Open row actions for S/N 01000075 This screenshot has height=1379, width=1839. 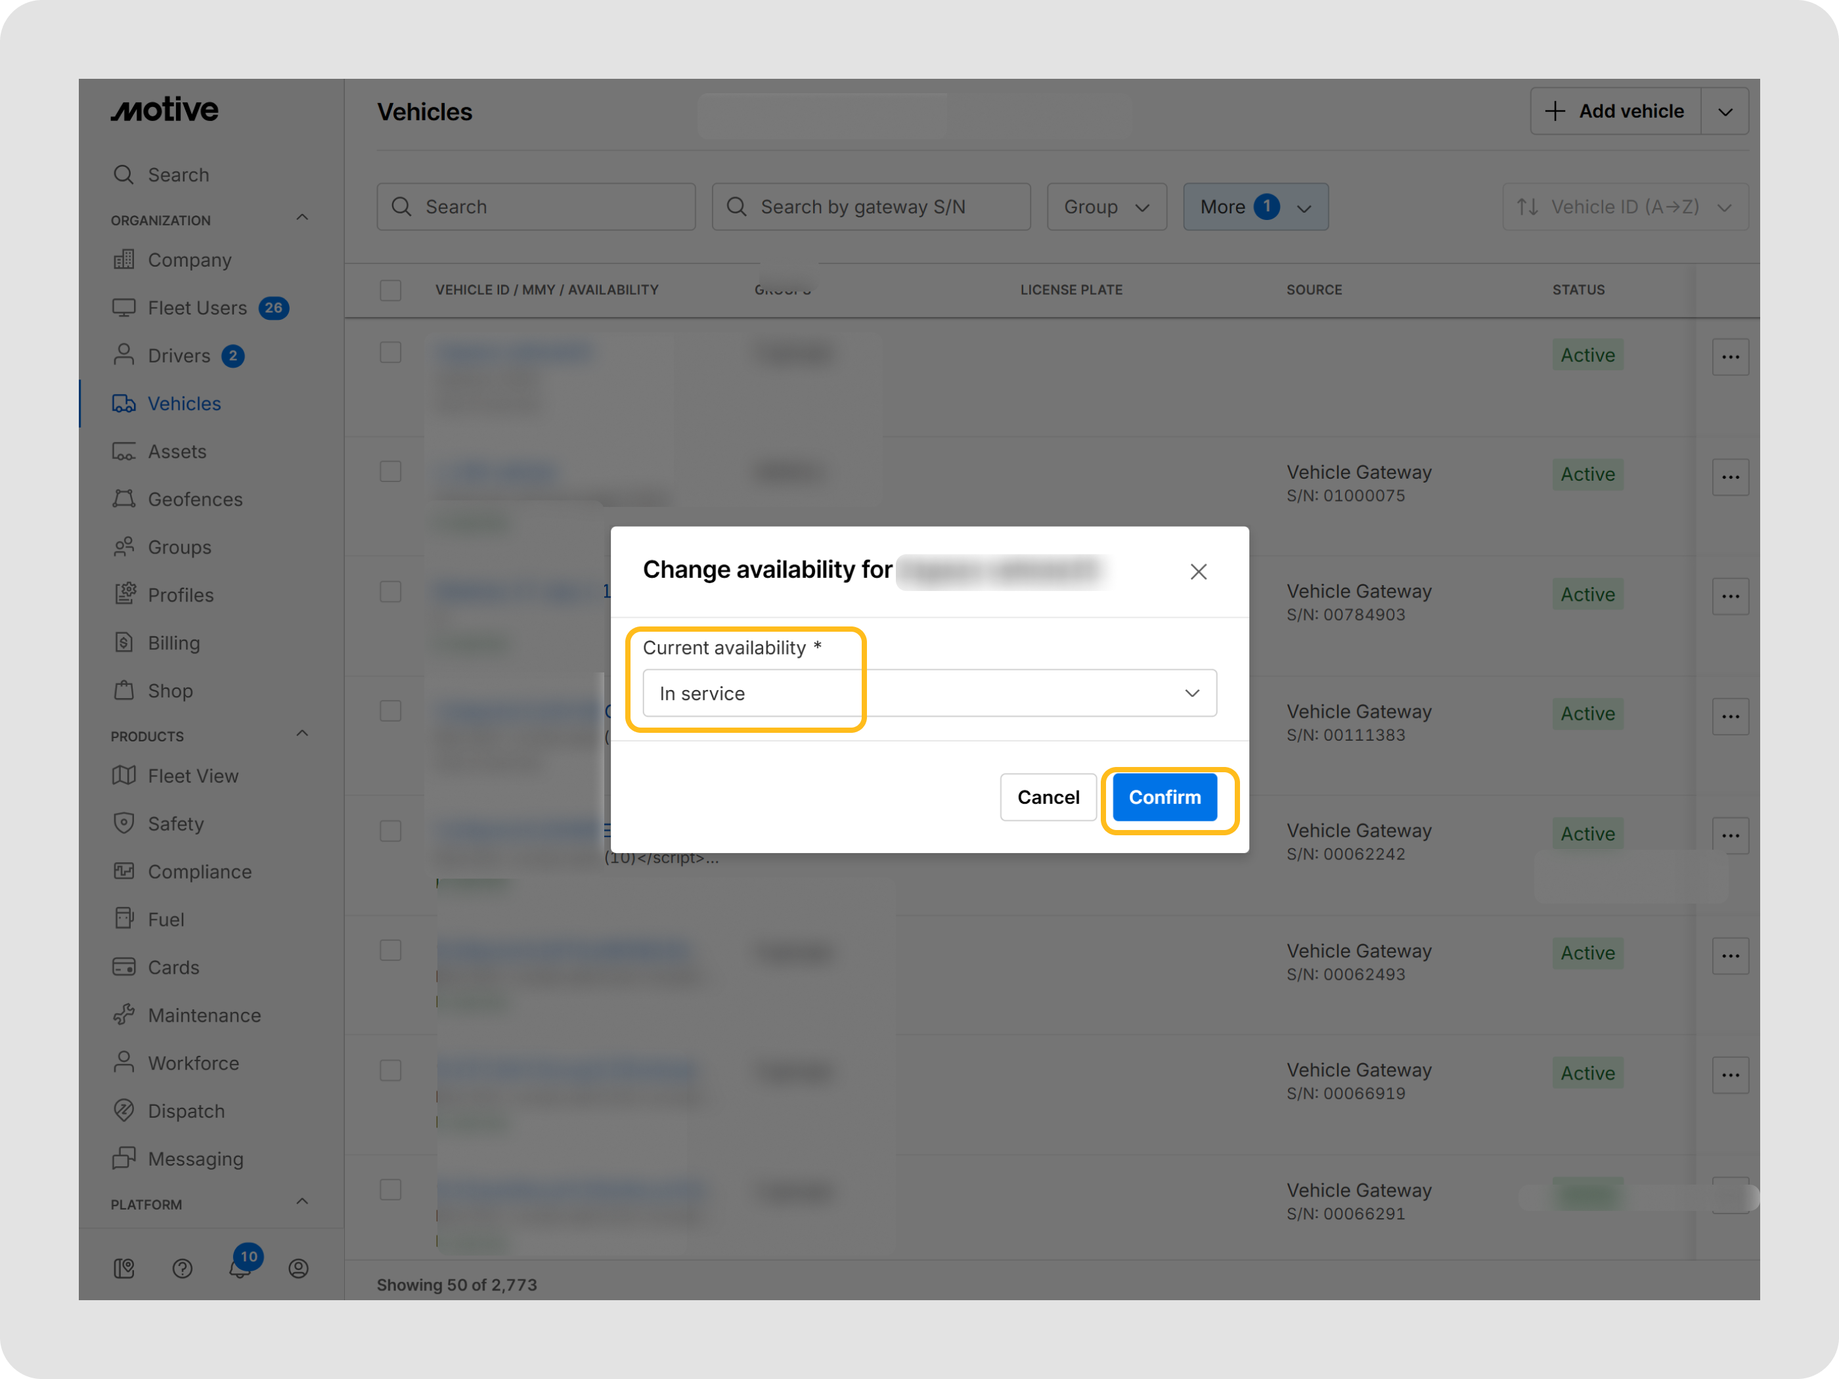[x=1731, y=477]
